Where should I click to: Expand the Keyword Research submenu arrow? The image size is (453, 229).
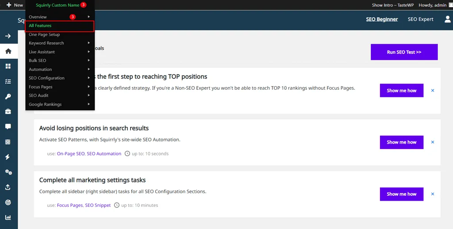(88, 43)
